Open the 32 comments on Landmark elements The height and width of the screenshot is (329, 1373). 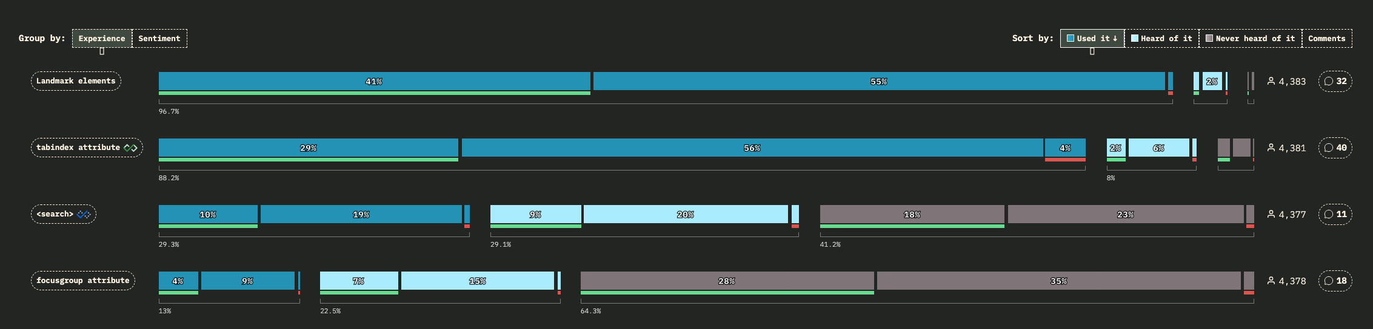(1335, 81)
